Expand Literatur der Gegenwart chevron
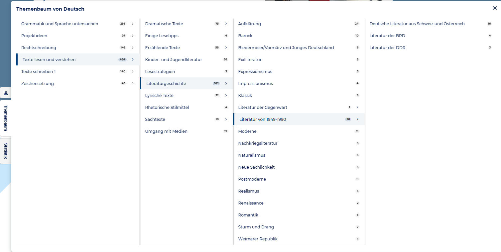This screenshot has height=252, width=501. coord(357,108)
